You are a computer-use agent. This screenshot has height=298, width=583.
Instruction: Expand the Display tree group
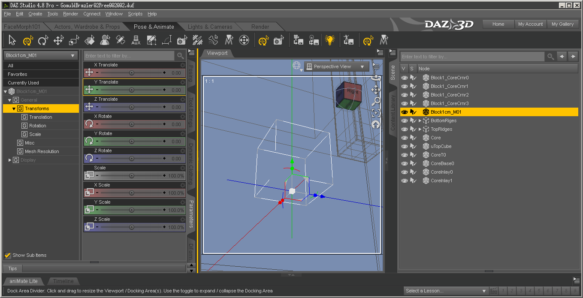point(9,160)
